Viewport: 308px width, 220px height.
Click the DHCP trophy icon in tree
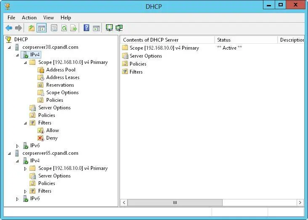[x=8, y=40]
